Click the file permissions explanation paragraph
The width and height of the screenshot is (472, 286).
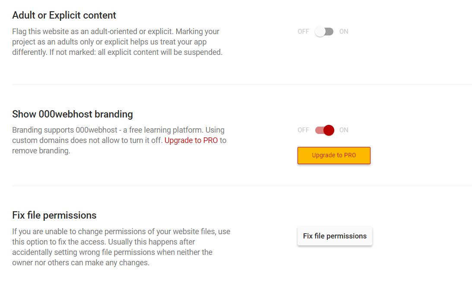coord(121,247)
